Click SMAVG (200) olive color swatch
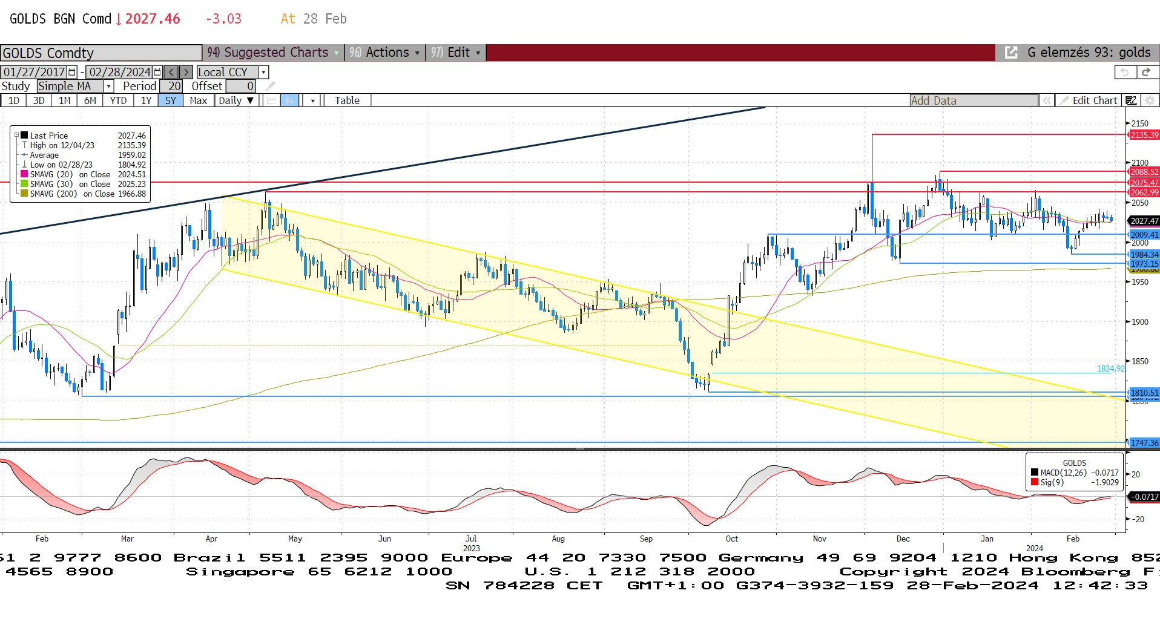 pyautogui.click(x=24, y=194)
